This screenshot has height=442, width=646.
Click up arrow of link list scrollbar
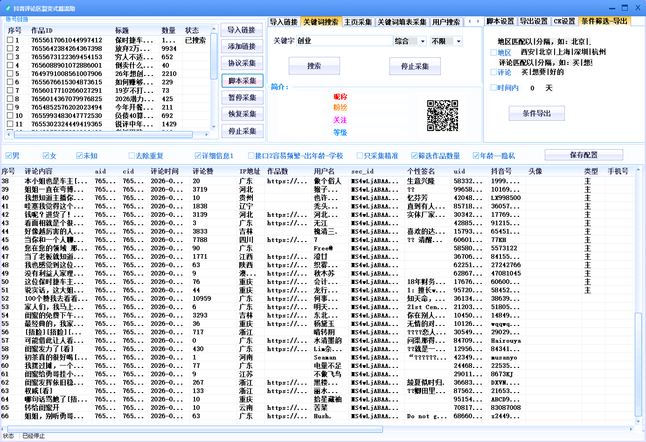[x=214, y=29]
